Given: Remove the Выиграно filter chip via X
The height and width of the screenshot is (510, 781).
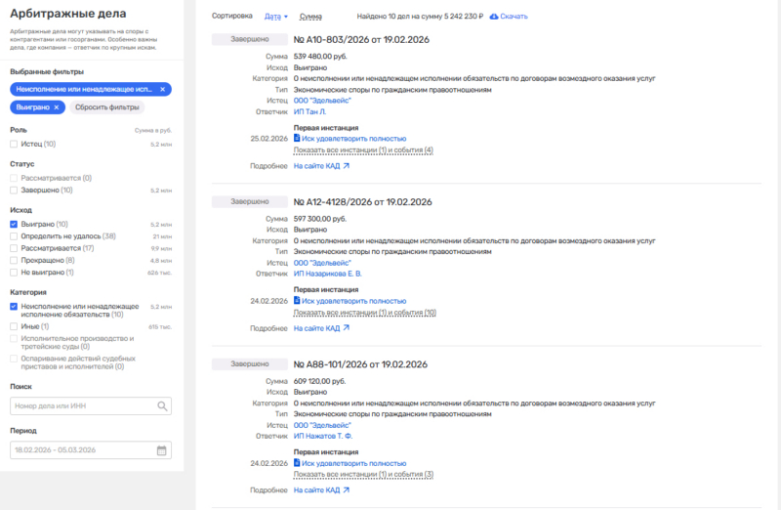Looking at the screenshot, I should (x=57, y=106).
